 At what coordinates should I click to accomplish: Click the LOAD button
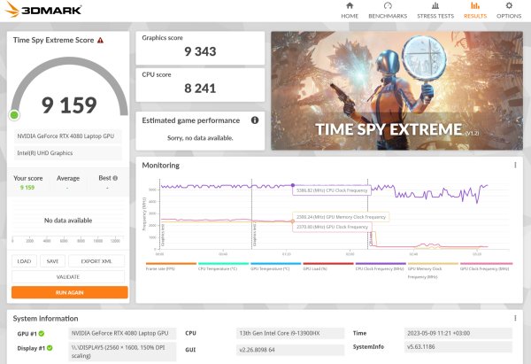24,261
